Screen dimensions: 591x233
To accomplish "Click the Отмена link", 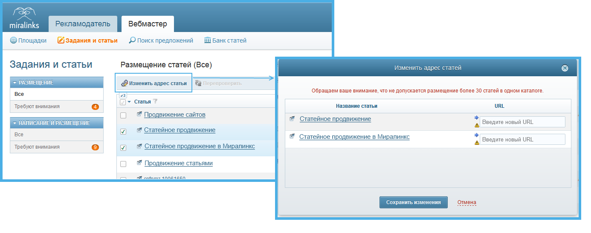I will click(x=466, y=202).
